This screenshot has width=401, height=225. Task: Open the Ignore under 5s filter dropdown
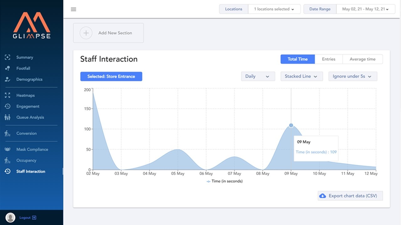tap(353, 76)
